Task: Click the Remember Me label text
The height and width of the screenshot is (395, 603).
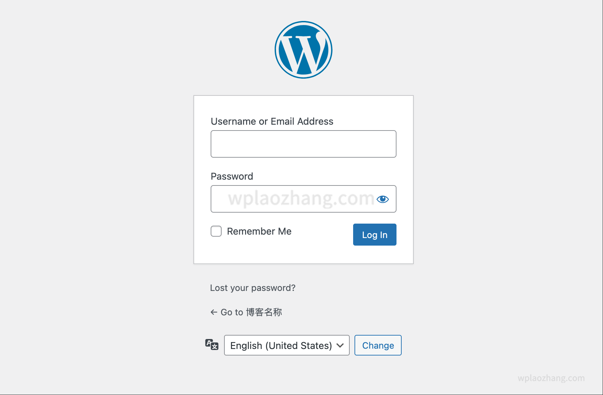Action: pos(259,232)
